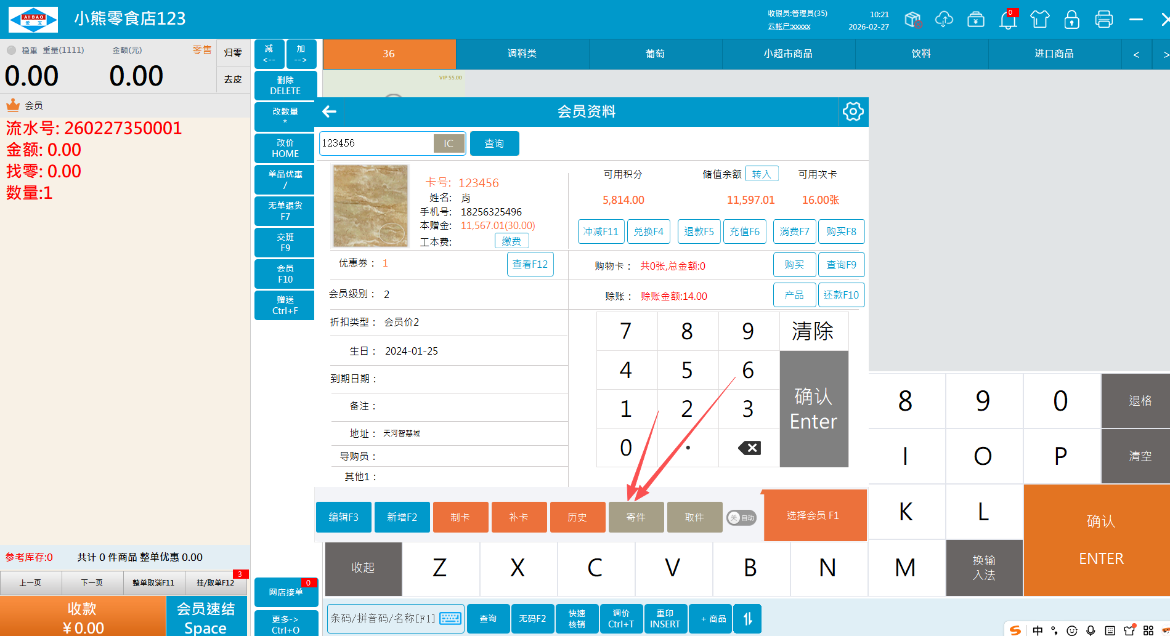This screenshot has height=636, width=1170.
Task: Click the shirt theme icon
Action: pyautogui.click(x=1039, y=20)
